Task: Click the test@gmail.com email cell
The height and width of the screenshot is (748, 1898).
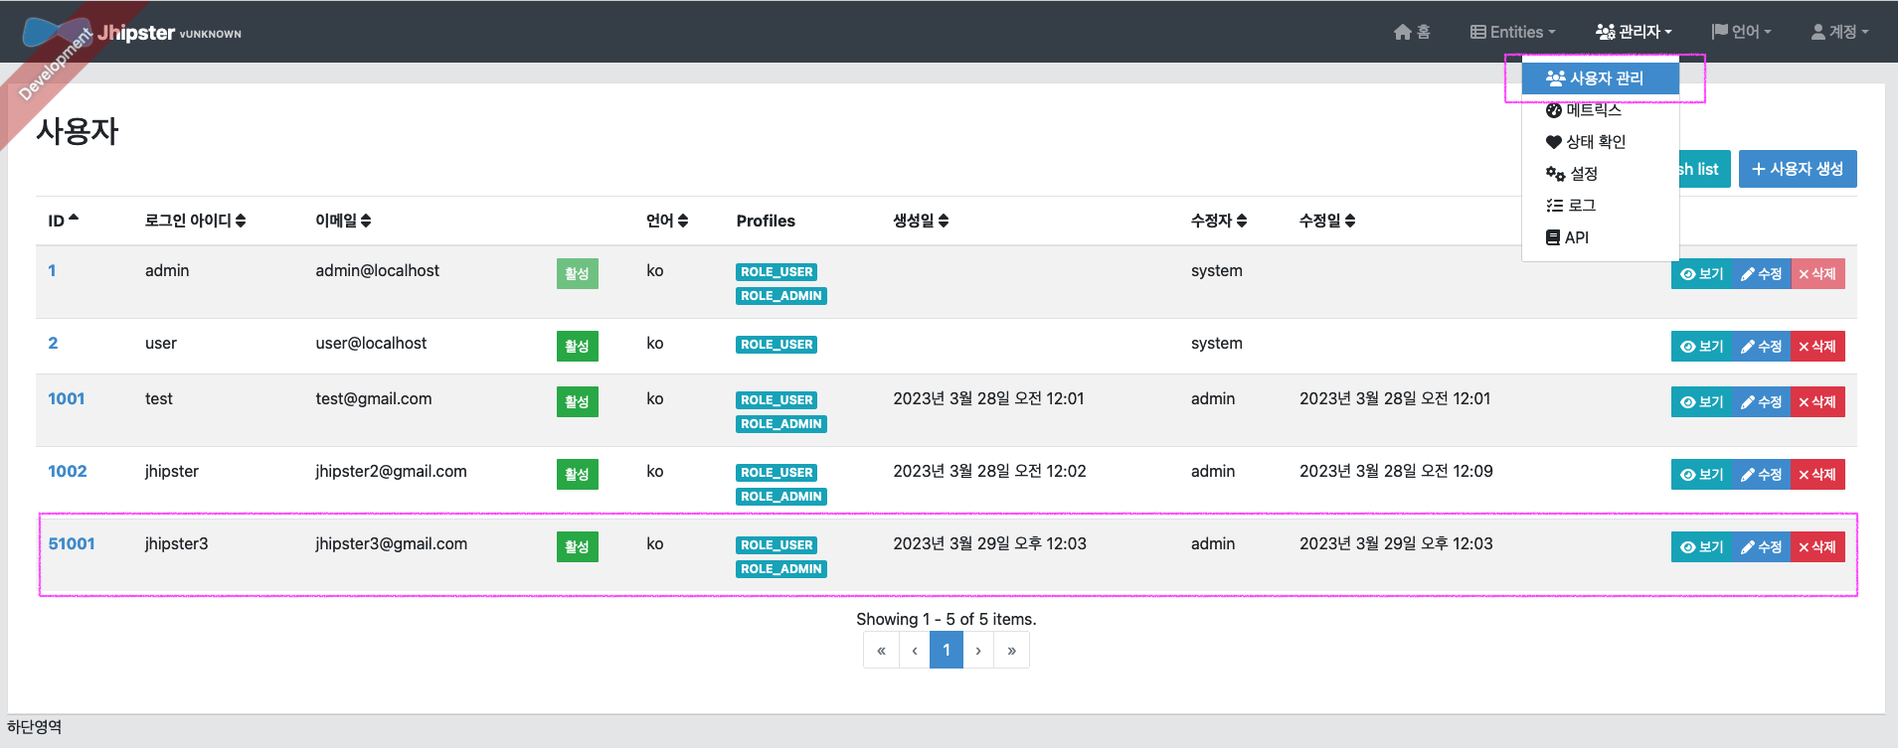Action: 374,398
